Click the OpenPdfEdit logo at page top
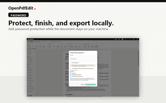This screenshot has height=103, width=166. click(21, 8)
